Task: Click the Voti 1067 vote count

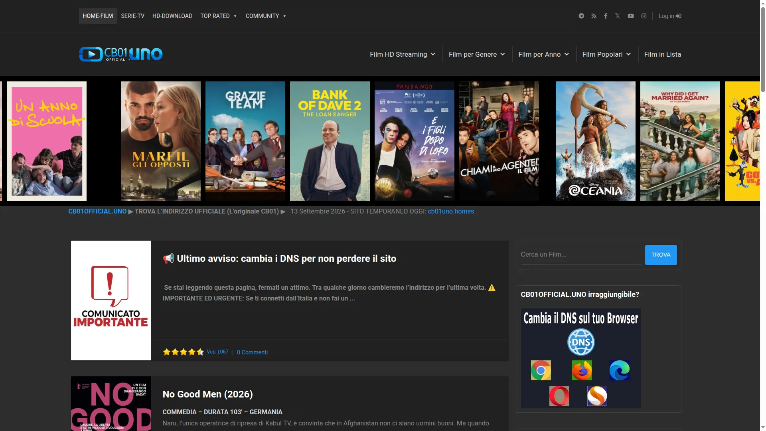Action: 217,352
